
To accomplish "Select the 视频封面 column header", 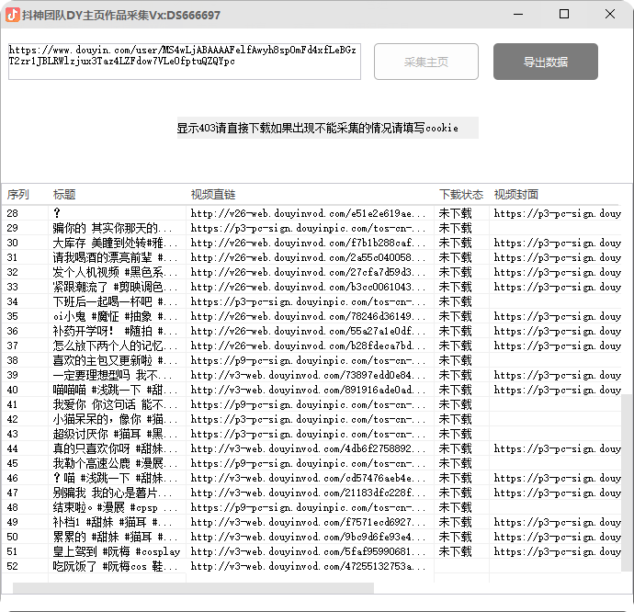I will click(x=516, y=195).
